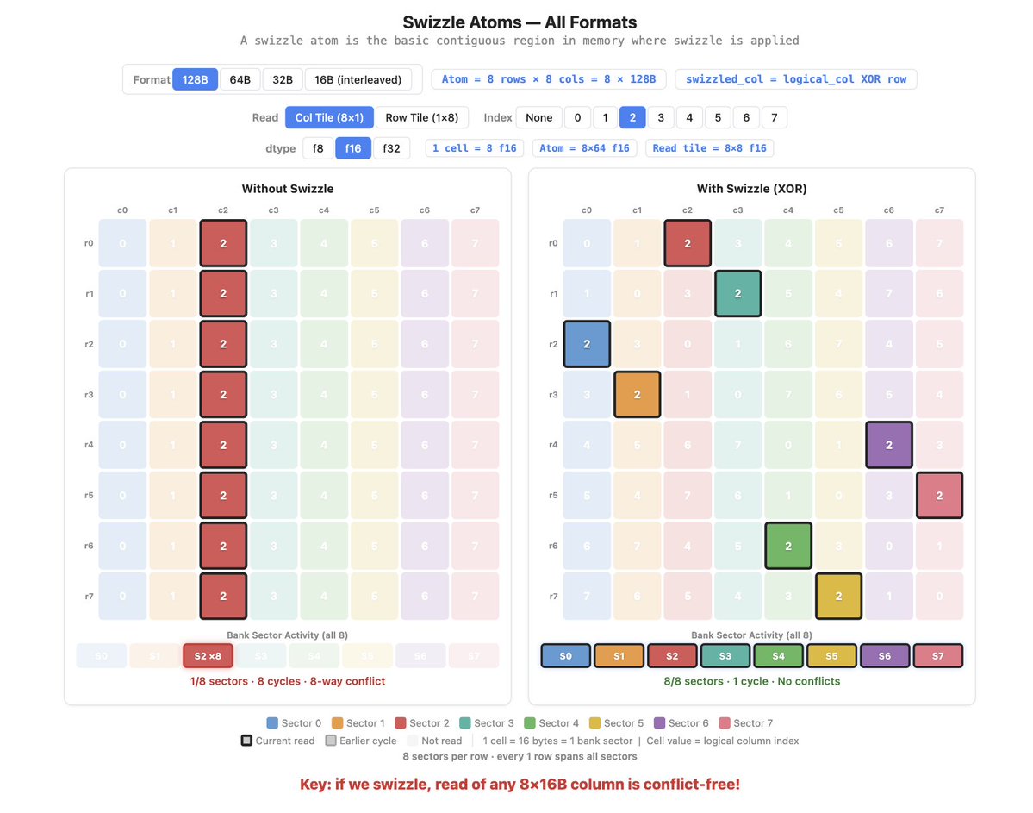Click teal cell at r1 c3 in swizzle grid
The image size is (1033, 813).
(737, 293)
